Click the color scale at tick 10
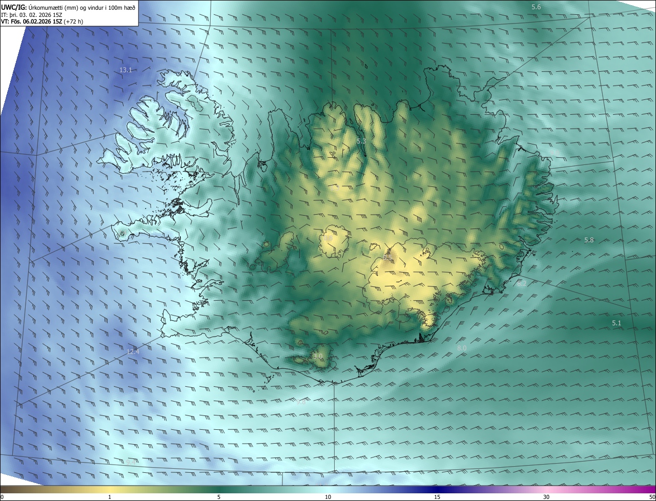This screenshot has width=656, height=501. coord(328,497)
